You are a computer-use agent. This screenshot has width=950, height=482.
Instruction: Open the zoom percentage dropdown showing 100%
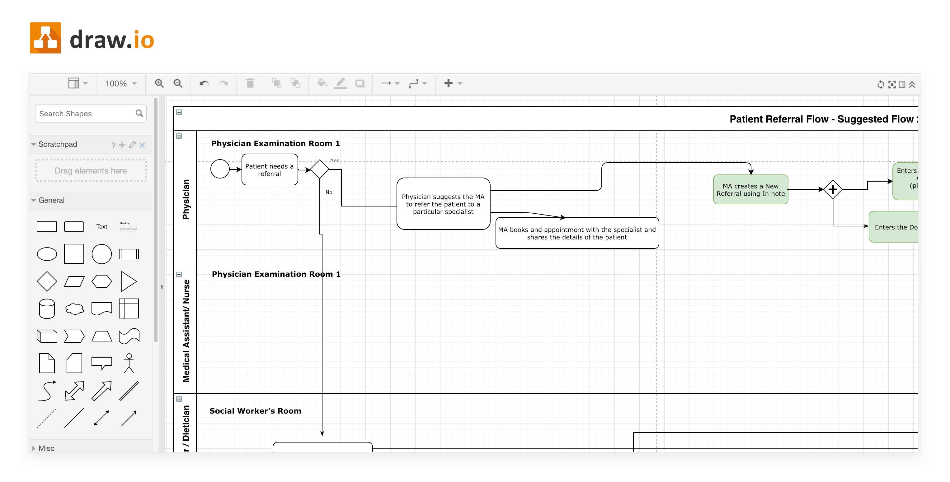[120, 83]
